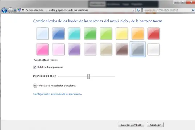Expand the arrow after Personalización

(x=46, y=10)
